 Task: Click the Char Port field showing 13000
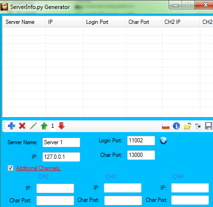point(141,155)
